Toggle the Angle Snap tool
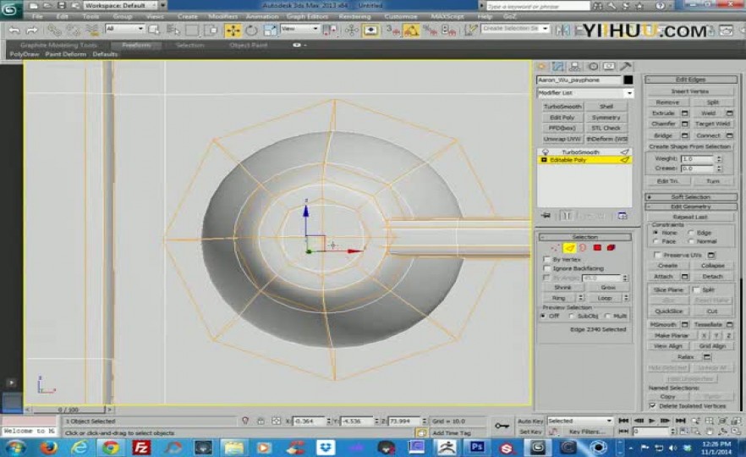The width and height of the screenshot is (746, 457). point(412,31)
